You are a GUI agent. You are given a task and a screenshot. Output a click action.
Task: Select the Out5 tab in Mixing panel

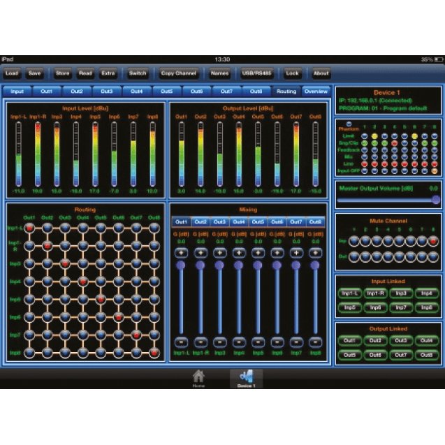258,221
